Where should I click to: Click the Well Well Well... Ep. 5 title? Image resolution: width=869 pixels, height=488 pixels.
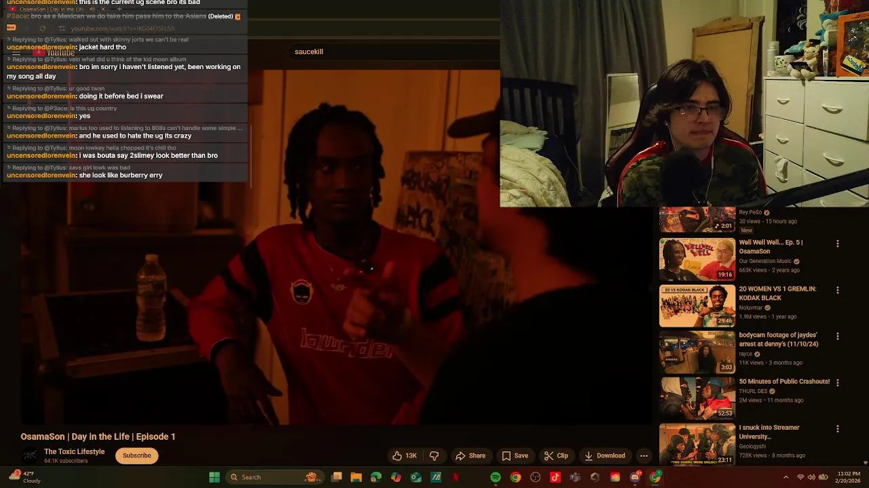(771, 247)
